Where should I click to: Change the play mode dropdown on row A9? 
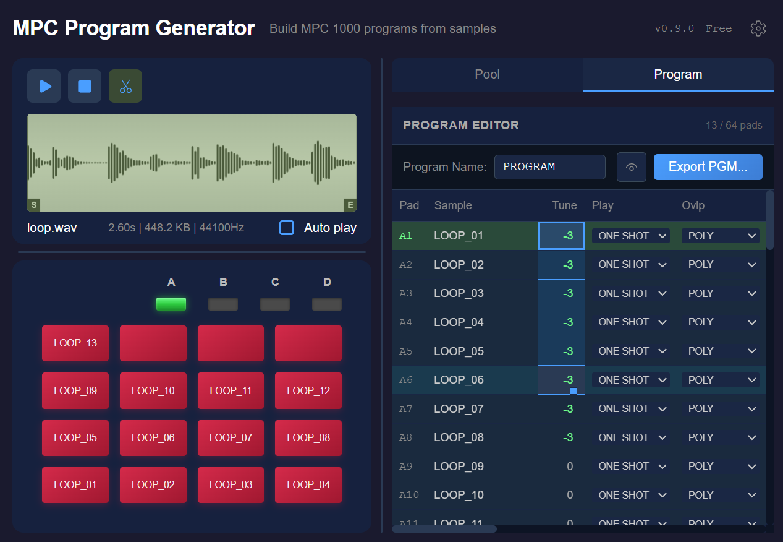(630, 466)
